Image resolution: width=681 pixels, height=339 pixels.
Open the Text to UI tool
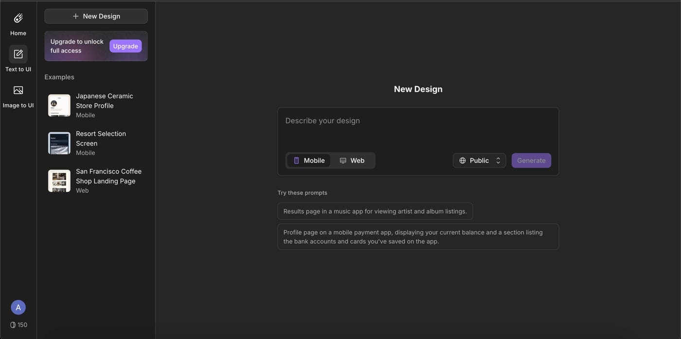click(x=18, y=53)
